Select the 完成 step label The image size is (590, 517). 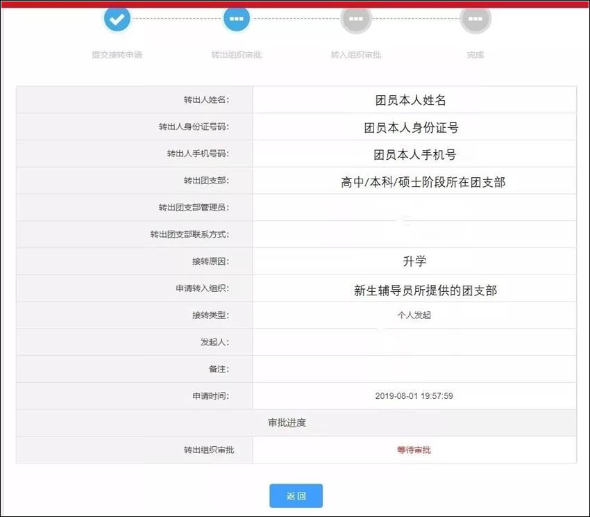(475, 55)
